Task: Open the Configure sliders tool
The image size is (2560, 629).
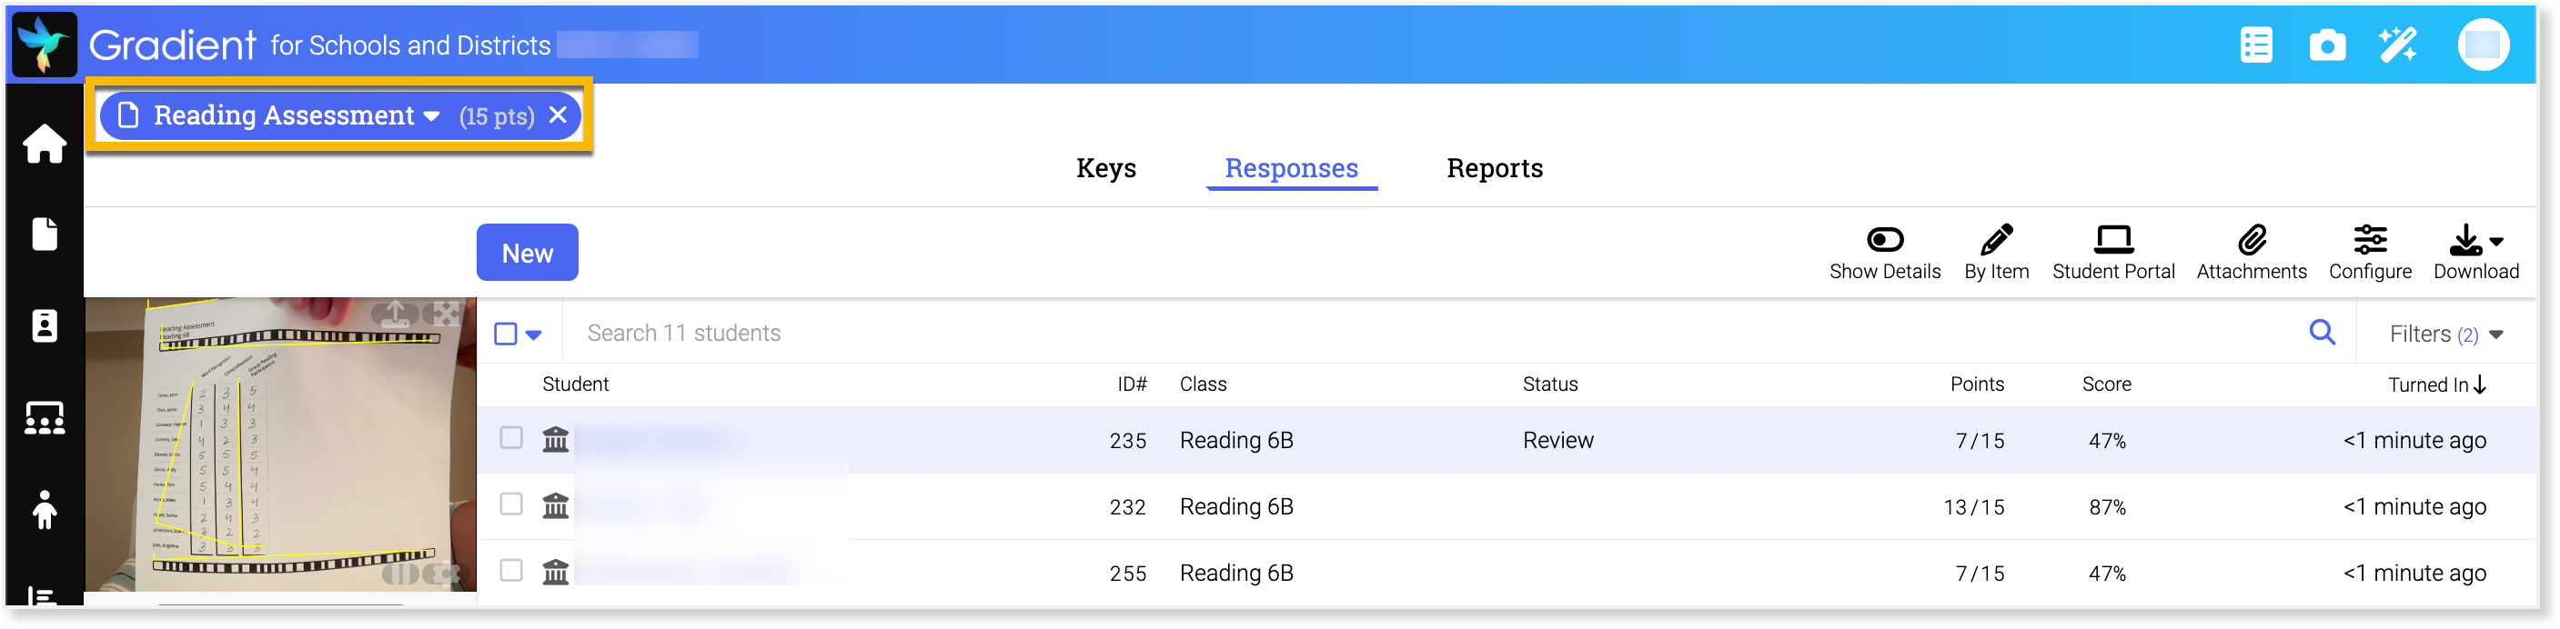Action: [2369, 253]
